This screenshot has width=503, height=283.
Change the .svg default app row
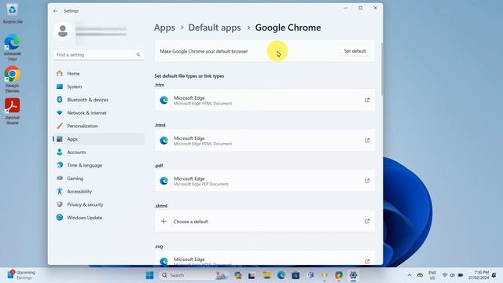click(265, 259)
